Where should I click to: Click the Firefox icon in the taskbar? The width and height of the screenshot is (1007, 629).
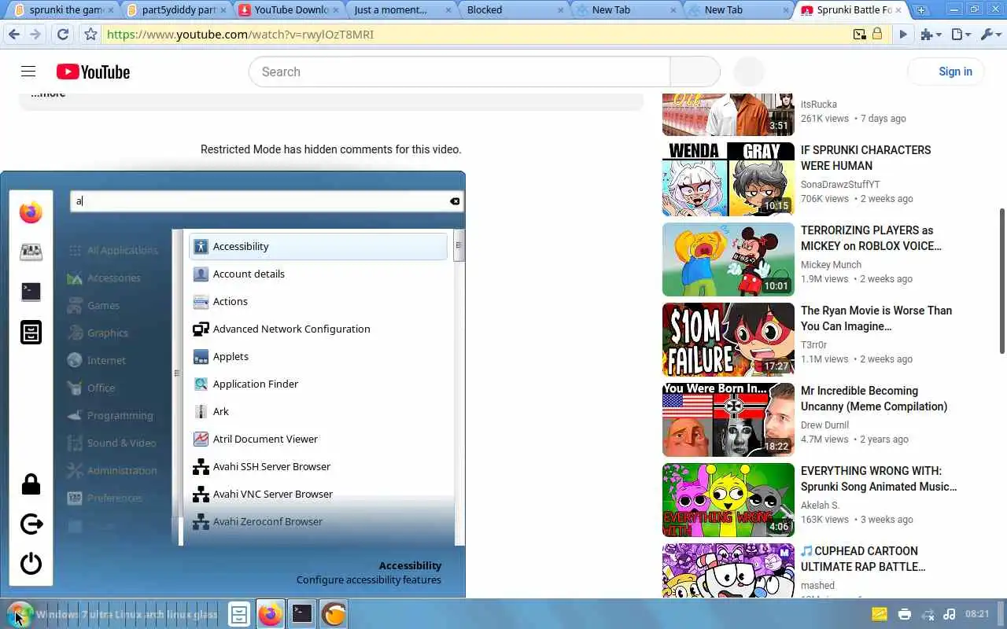[270, 614]
